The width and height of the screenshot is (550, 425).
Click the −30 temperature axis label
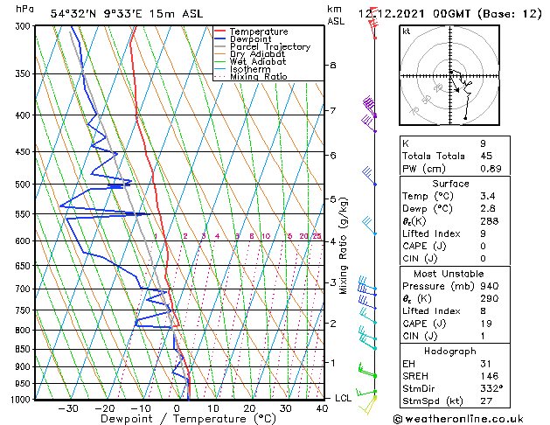pyautogui.click(x=67, y=408)
